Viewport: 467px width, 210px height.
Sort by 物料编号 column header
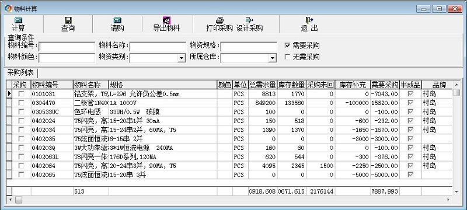coord(52,85)
